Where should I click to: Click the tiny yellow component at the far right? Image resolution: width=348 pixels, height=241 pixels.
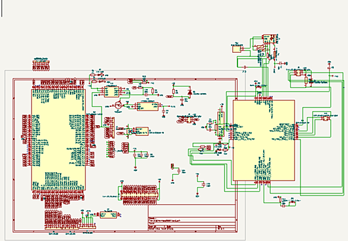[x=326, y=118]
